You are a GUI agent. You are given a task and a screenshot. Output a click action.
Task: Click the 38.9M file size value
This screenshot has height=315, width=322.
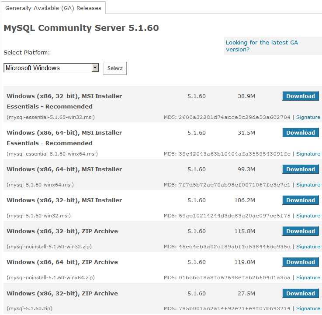click(x=246, y=96)
